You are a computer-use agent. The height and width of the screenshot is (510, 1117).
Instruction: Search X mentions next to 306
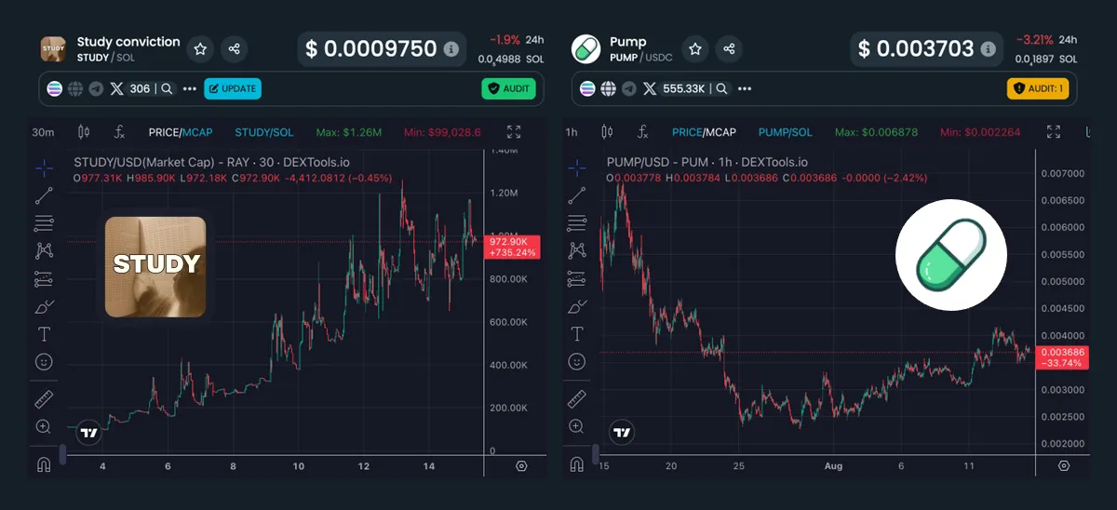(x=167, y=89)
